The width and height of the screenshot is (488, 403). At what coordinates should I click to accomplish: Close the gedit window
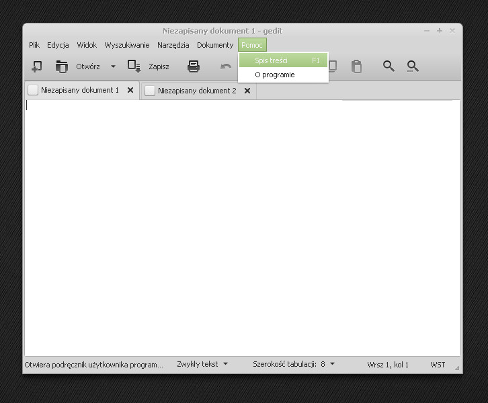[452, 30]
